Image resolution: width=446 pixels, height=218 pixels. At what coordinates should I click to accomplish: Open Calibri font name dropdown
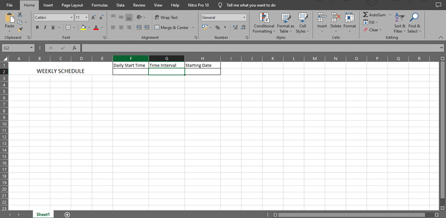72,17
